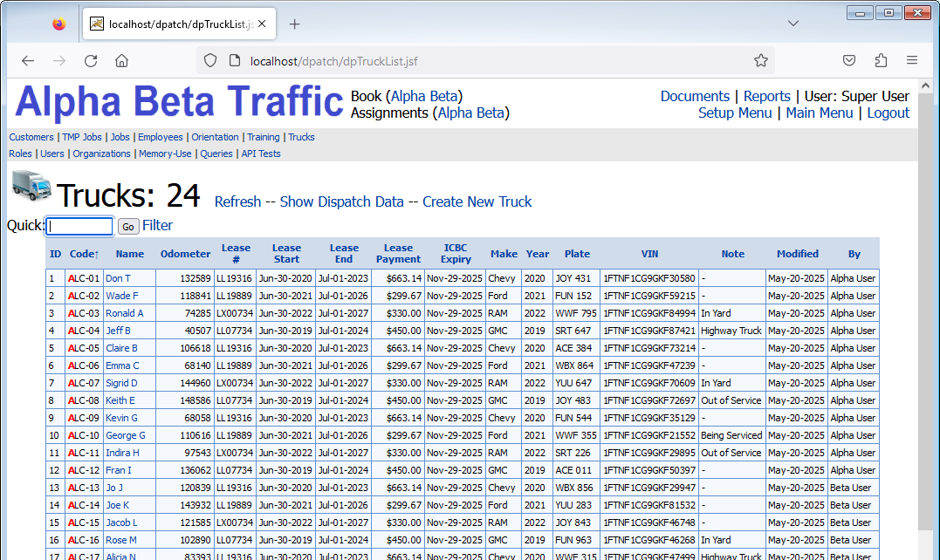Viewport: 940px width, 560px height.
Task: Open the Firefox hamburger application menu
Action: click(911, 61)
